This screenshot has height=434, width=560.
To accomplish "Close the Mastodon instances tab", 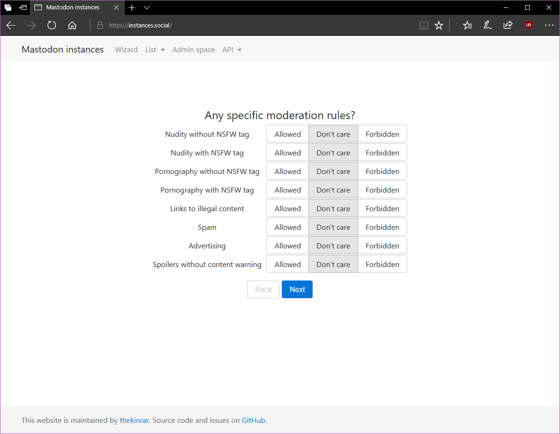I will pos(116,7).
